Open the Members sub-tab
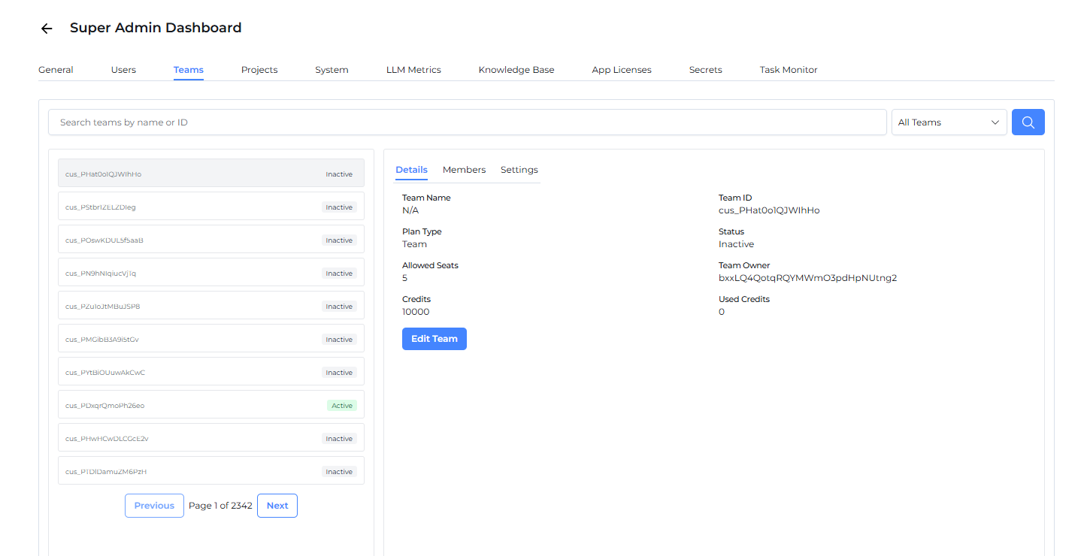 tap(464, 170)
